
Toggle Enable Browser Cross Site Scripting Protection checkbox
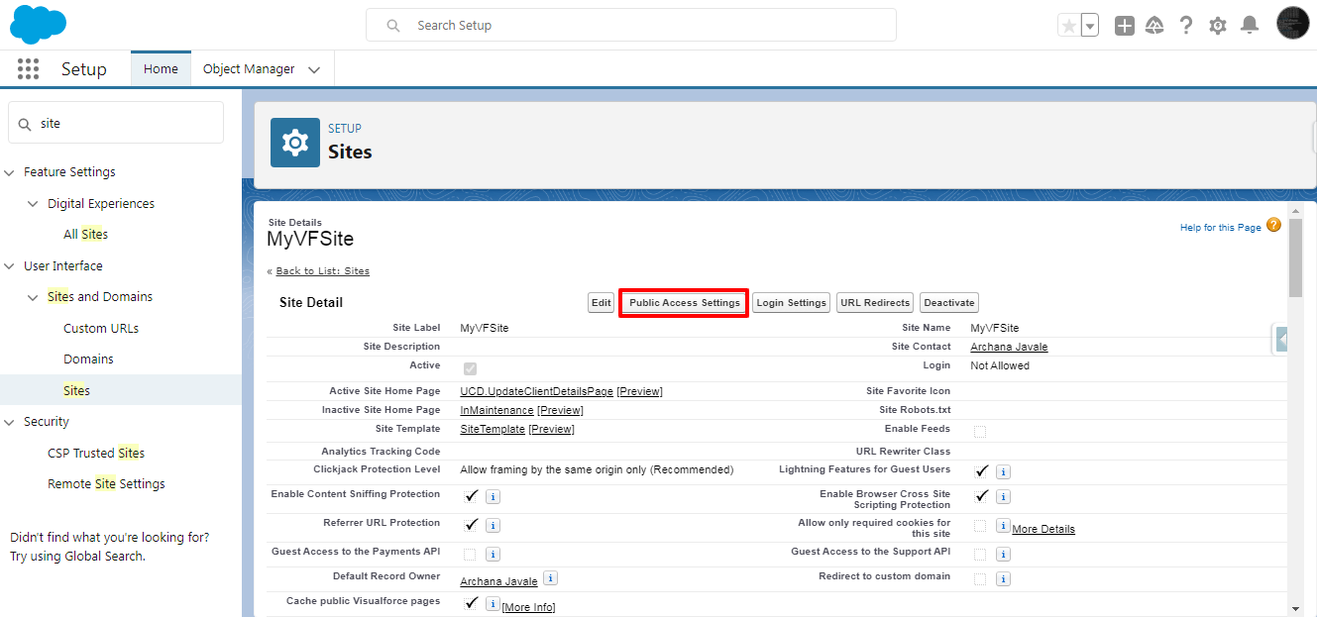(x=981, y=495)
